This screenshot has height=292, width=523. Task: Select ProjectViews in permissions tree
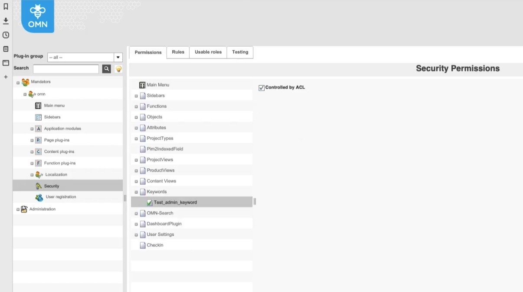(160, 160)
